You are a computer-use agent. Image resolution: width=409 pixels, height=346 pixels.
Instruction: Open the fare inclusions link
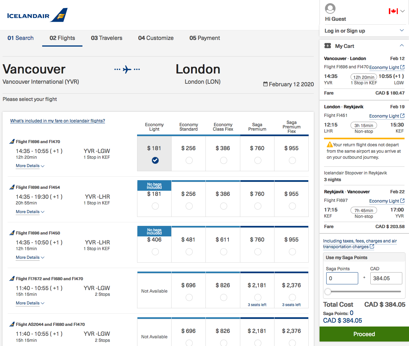[x=58, y=121]
